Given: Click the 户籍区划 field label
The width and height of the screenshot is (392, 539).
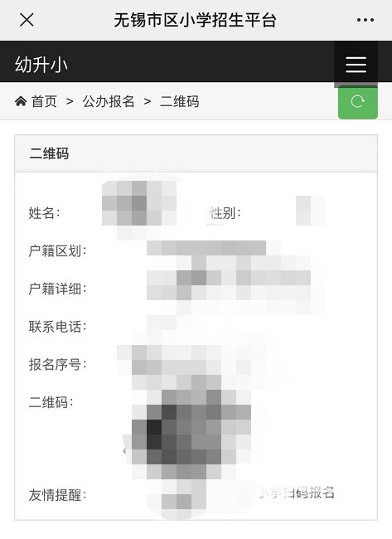Looking at the screenshot, I should 57,251.
